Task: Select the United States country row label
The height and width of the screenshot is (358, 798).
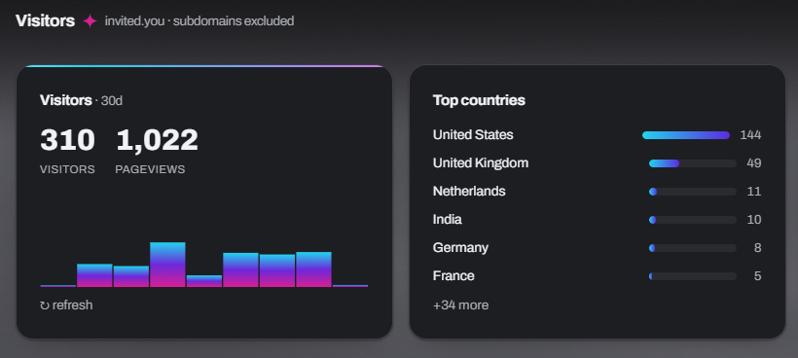Action: click(473, 135)
